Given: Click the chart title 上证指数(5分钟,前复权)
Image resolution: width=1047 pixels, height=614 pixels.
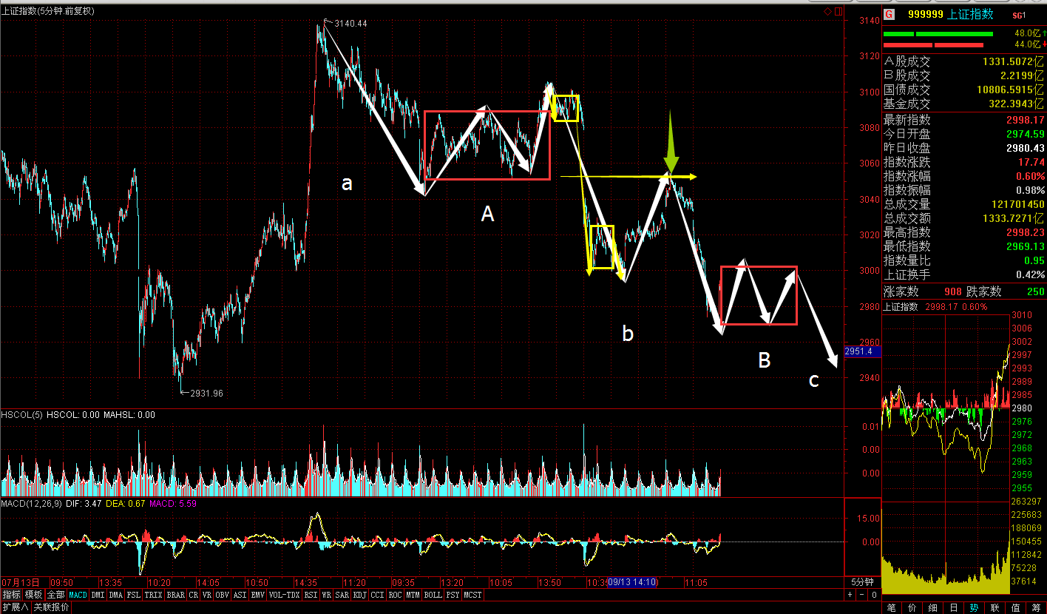Looking at the screenshot, I should pos(48,11).
